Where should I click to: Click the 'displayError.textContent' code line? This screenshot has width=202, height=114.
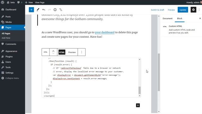click(80, 79)
